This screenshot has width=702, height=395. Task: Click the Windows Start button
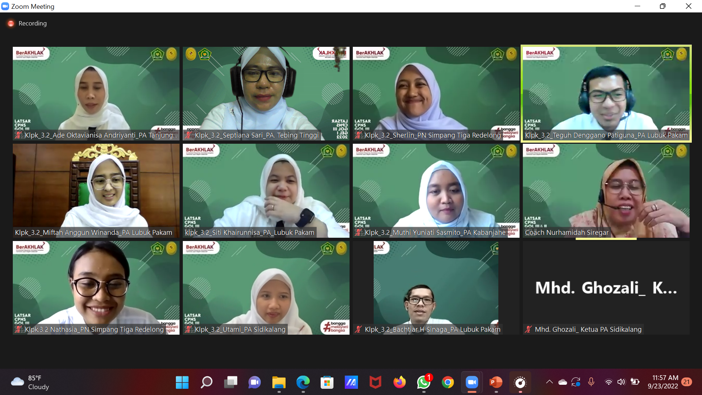pyautogui.click(x=182, y=383)
